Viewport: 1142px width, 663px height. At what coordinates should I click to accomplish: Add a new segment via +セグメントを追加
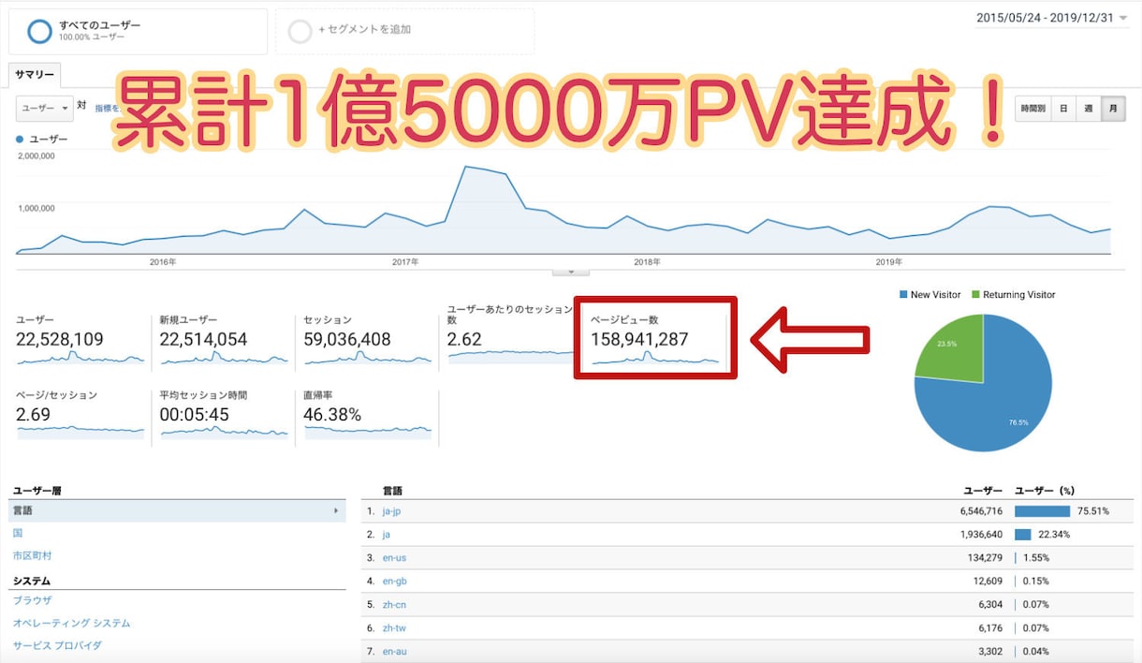[x=364, y=29]
